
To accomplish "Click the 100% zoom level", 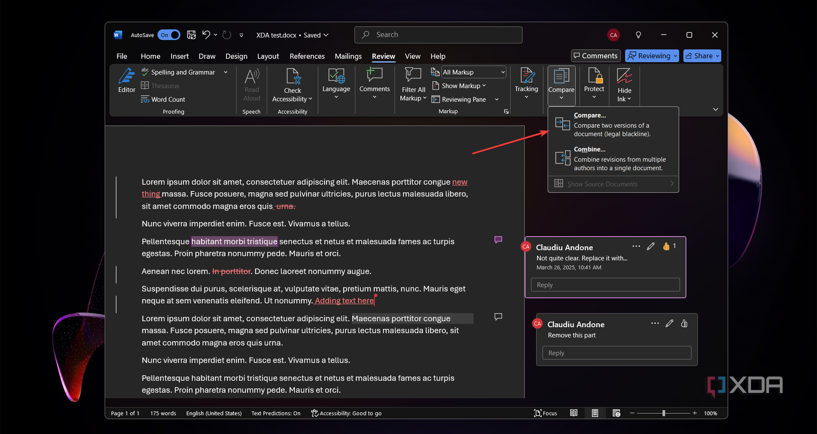I will click(710, 413).
